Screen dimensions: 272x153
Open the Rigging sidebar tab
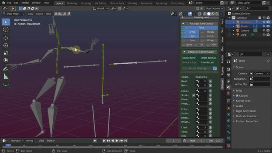pyautogui.click(x=222, y=71)
